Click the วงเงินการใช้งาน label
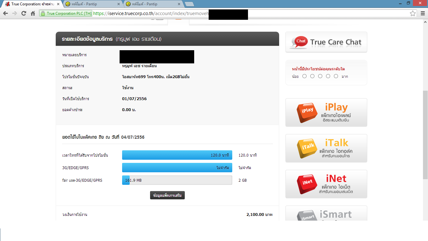This screenshot has width=428, height=241. [75, 215]
